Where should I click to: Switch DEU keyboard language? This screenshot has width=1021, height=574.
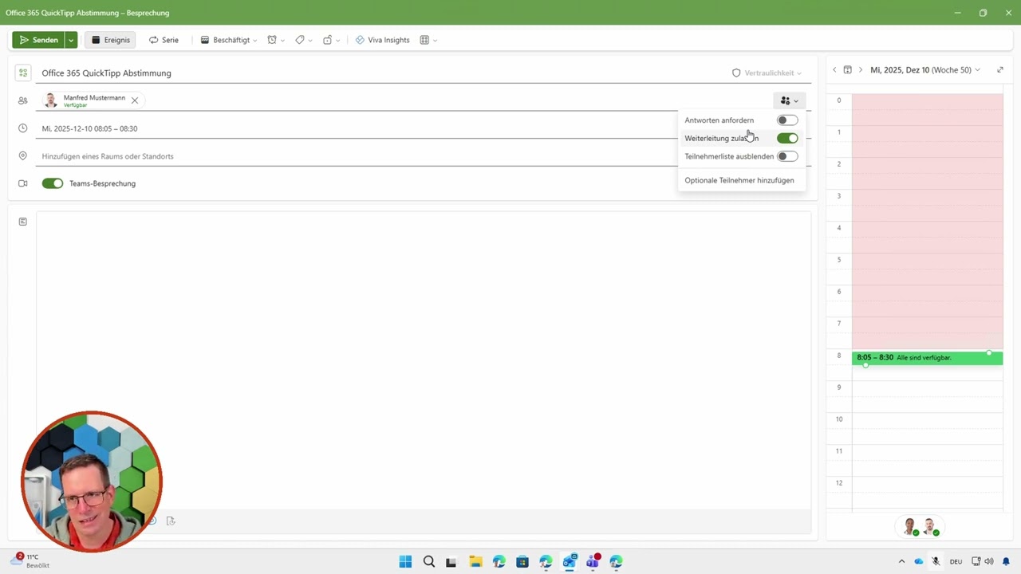(x=956, y=561)
